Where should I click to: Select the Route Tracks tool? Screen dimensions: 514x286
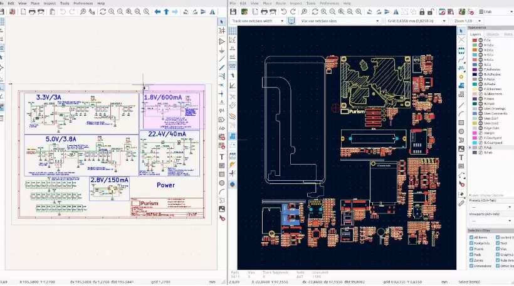[461, 59]
